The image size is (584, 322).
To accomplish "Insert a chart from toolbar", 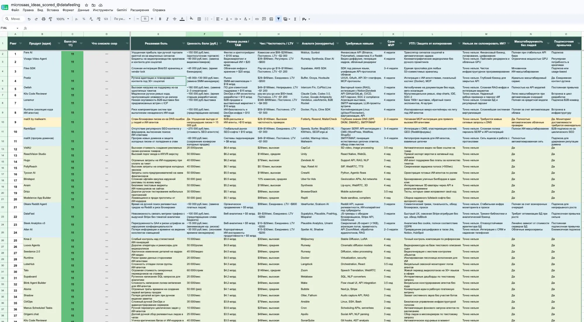I will (x=271, y=19).
